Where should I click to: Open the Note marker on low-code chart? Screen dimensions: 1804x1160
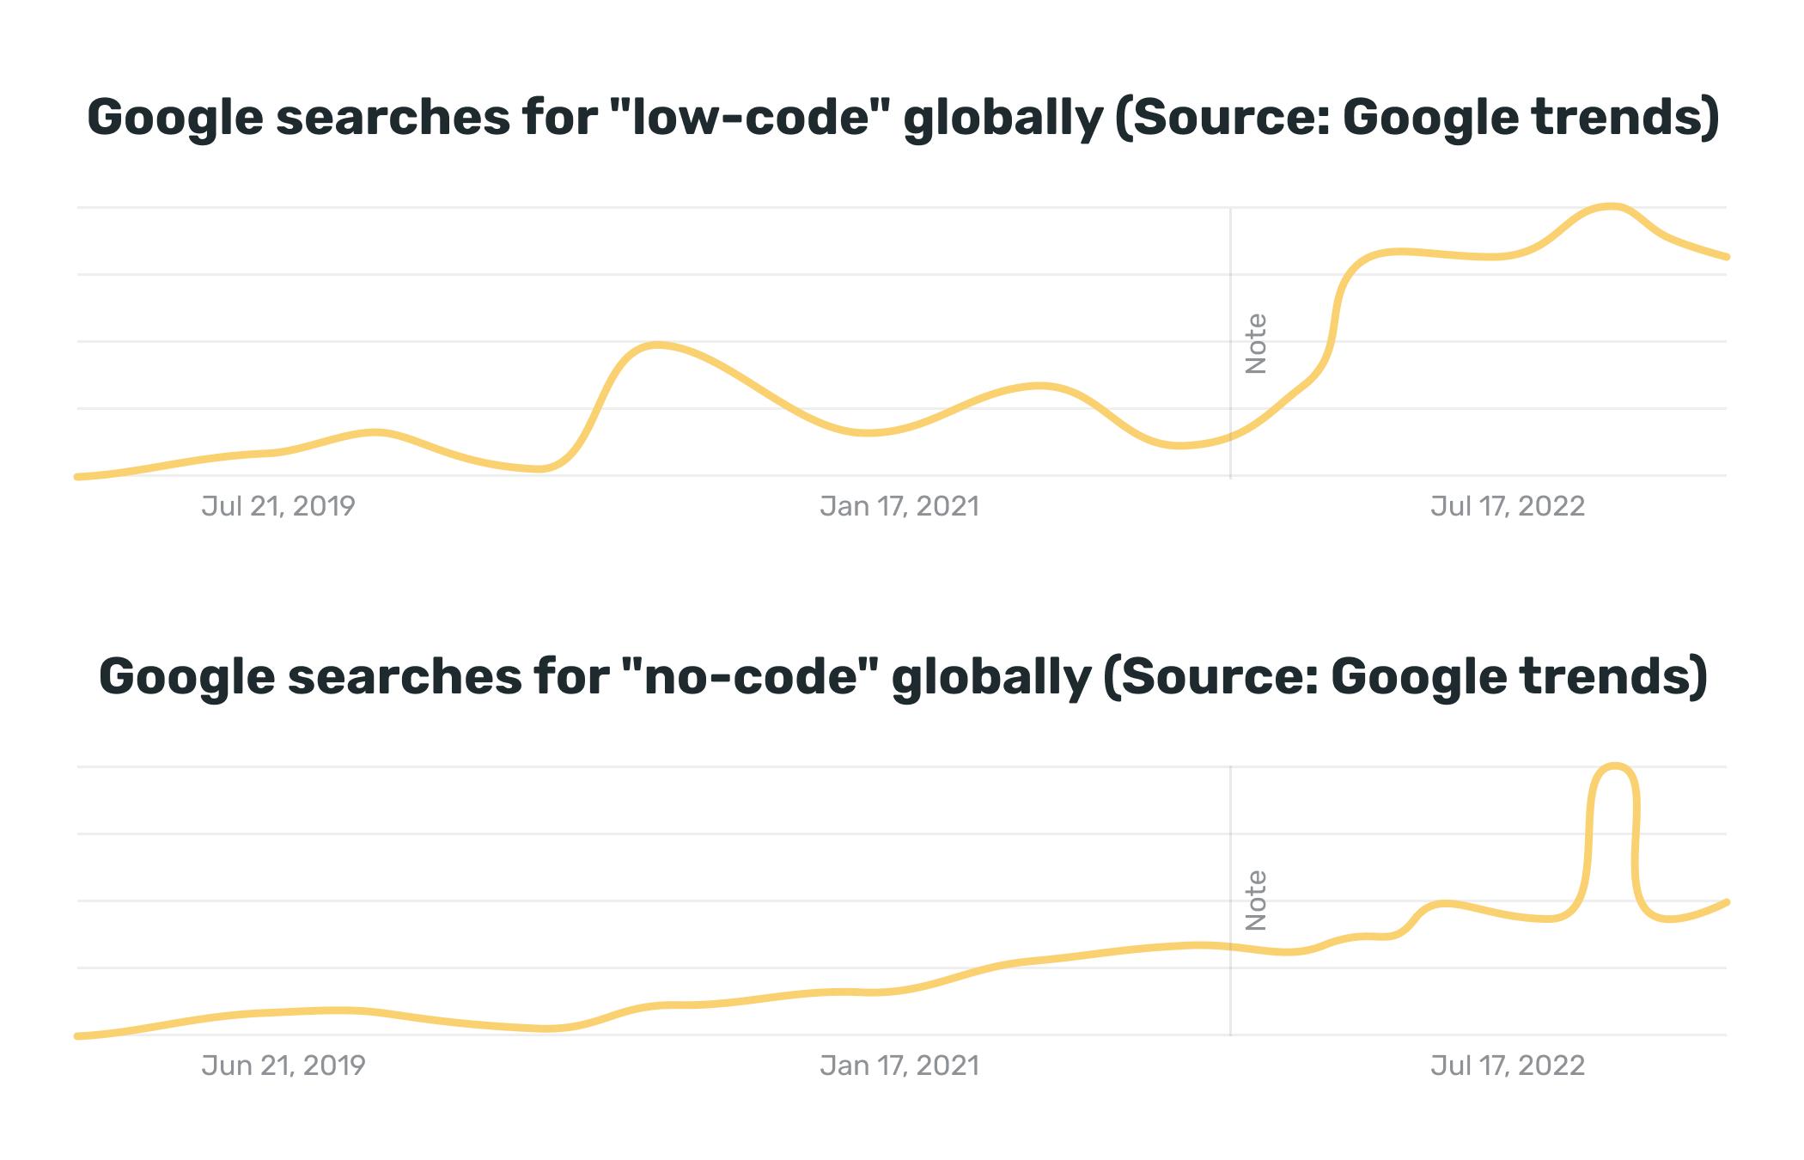tap(1256, 344)
